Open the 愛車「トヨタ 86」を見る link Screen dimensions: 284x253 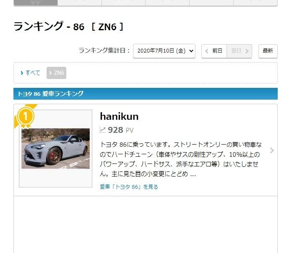click(129, 187)
